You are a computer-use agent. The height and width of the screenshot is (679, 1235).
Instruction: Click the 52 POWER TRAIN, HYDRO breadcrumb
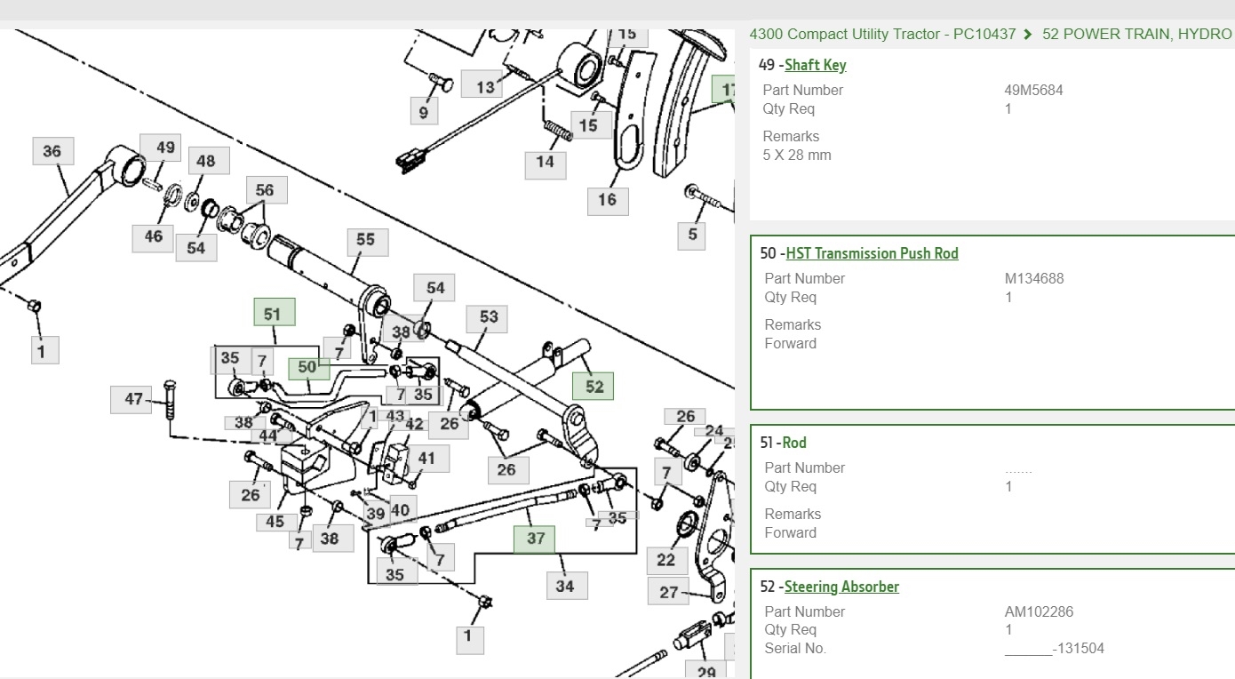click(1138, 34)
